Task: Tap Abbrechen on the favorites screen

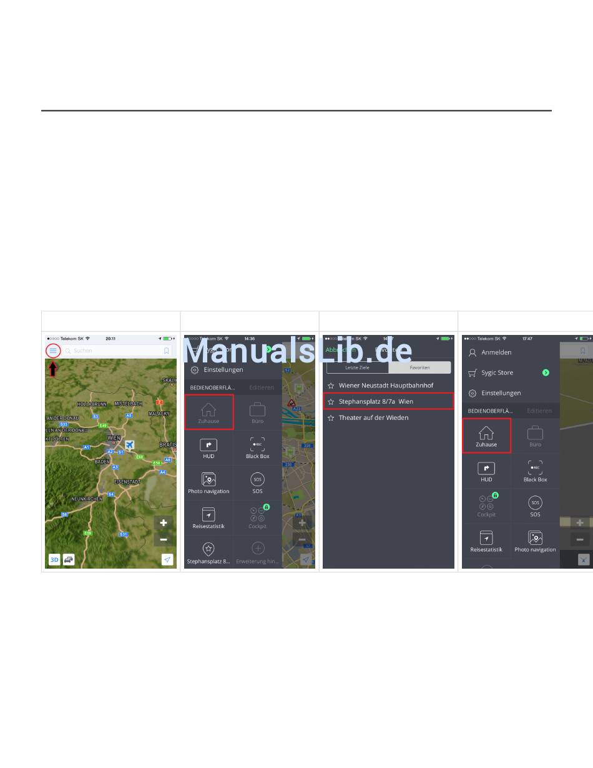Action: tap(340, 350)
